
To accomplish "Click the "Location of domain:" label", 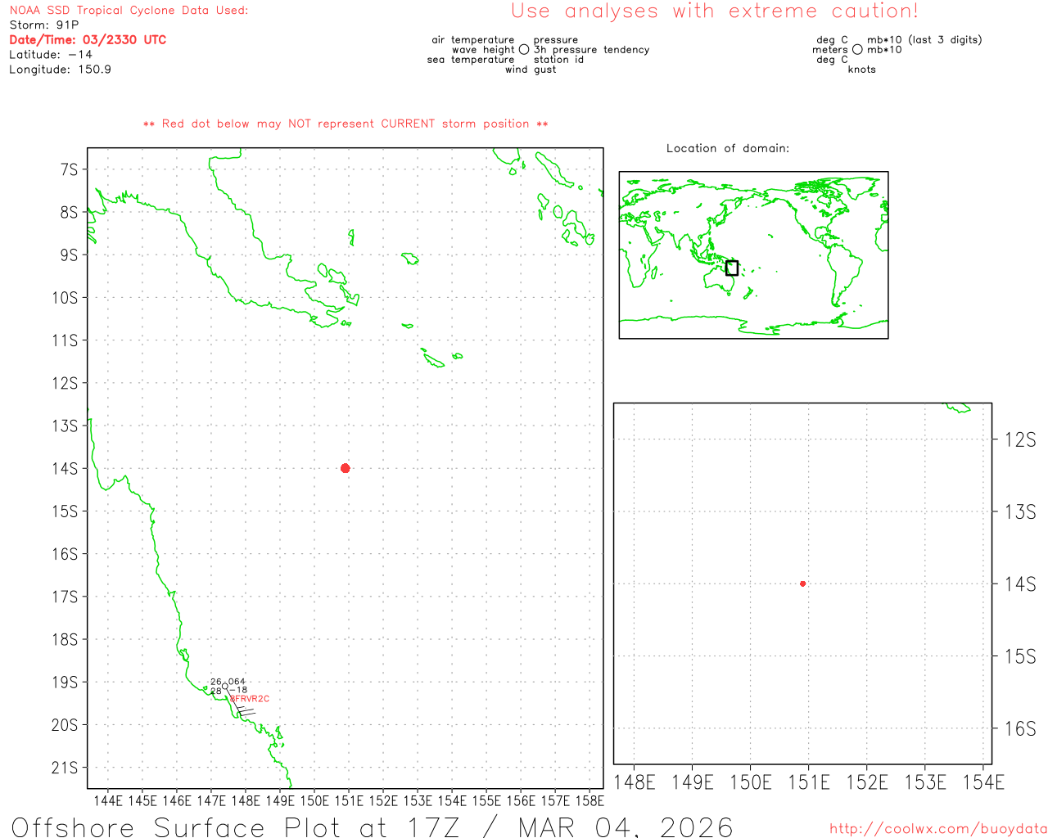I will point(727,148).
